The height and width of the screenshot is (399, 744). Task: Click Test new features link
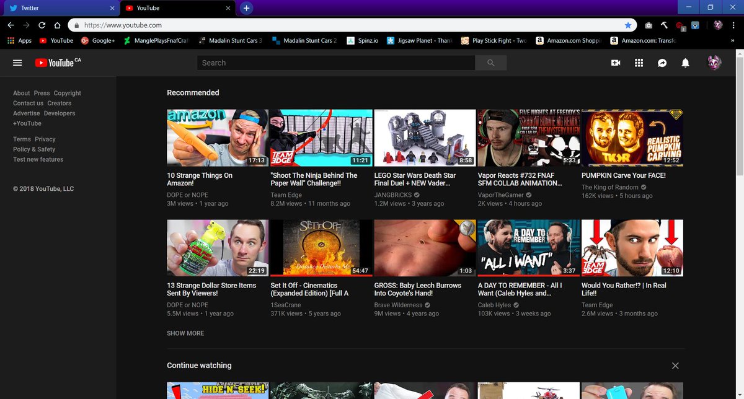pyautogui.click(x=38, y=159)
